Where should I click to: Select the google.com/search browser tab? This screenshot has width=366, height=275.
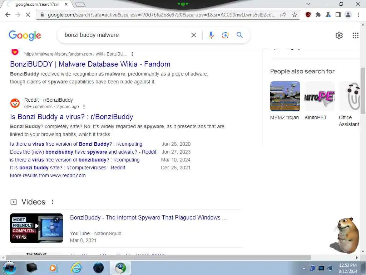[x=37, y=4]
